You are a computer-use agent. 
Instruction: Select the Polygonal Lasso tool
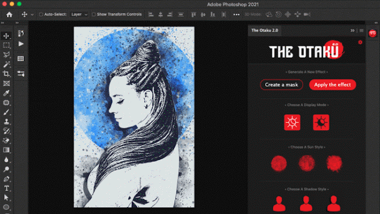[7, 55]
